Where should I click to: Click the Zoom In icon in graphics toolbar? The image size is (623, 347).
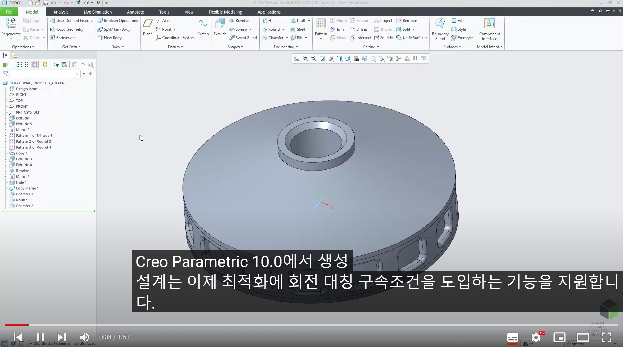pyautogui.click(x=305, y=58)
